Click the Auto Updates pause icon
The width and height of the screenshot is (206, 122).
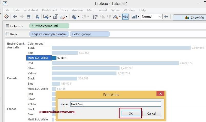(74, 17)
